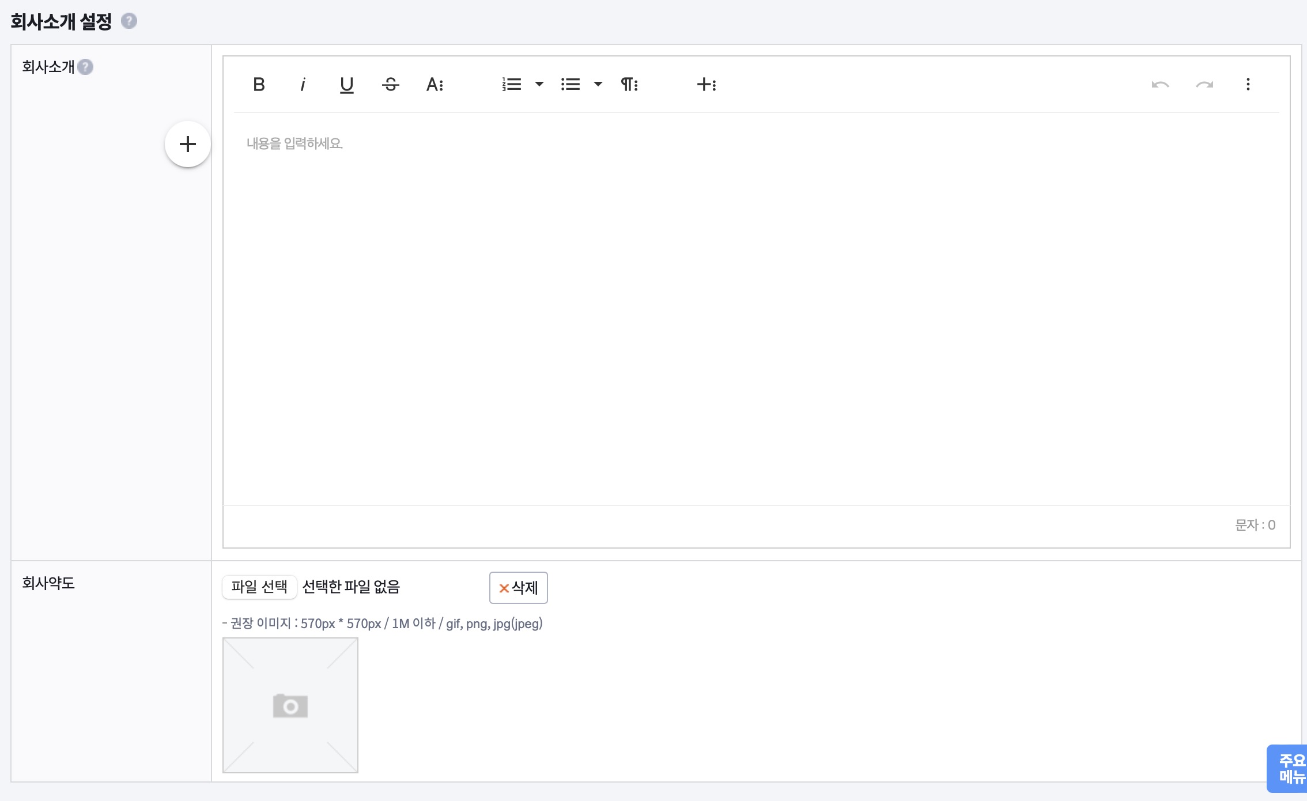Open paragraph formatting options
This screenshot has height=801, width=1307.
(x=629, y=85)
